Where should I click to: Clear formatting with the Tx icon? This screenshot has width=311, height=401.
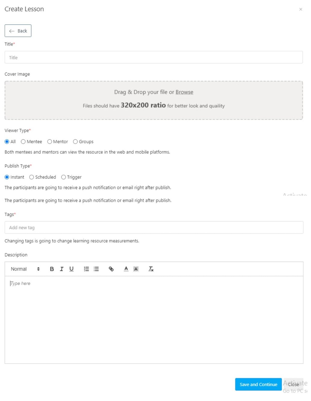pos(151,269)
